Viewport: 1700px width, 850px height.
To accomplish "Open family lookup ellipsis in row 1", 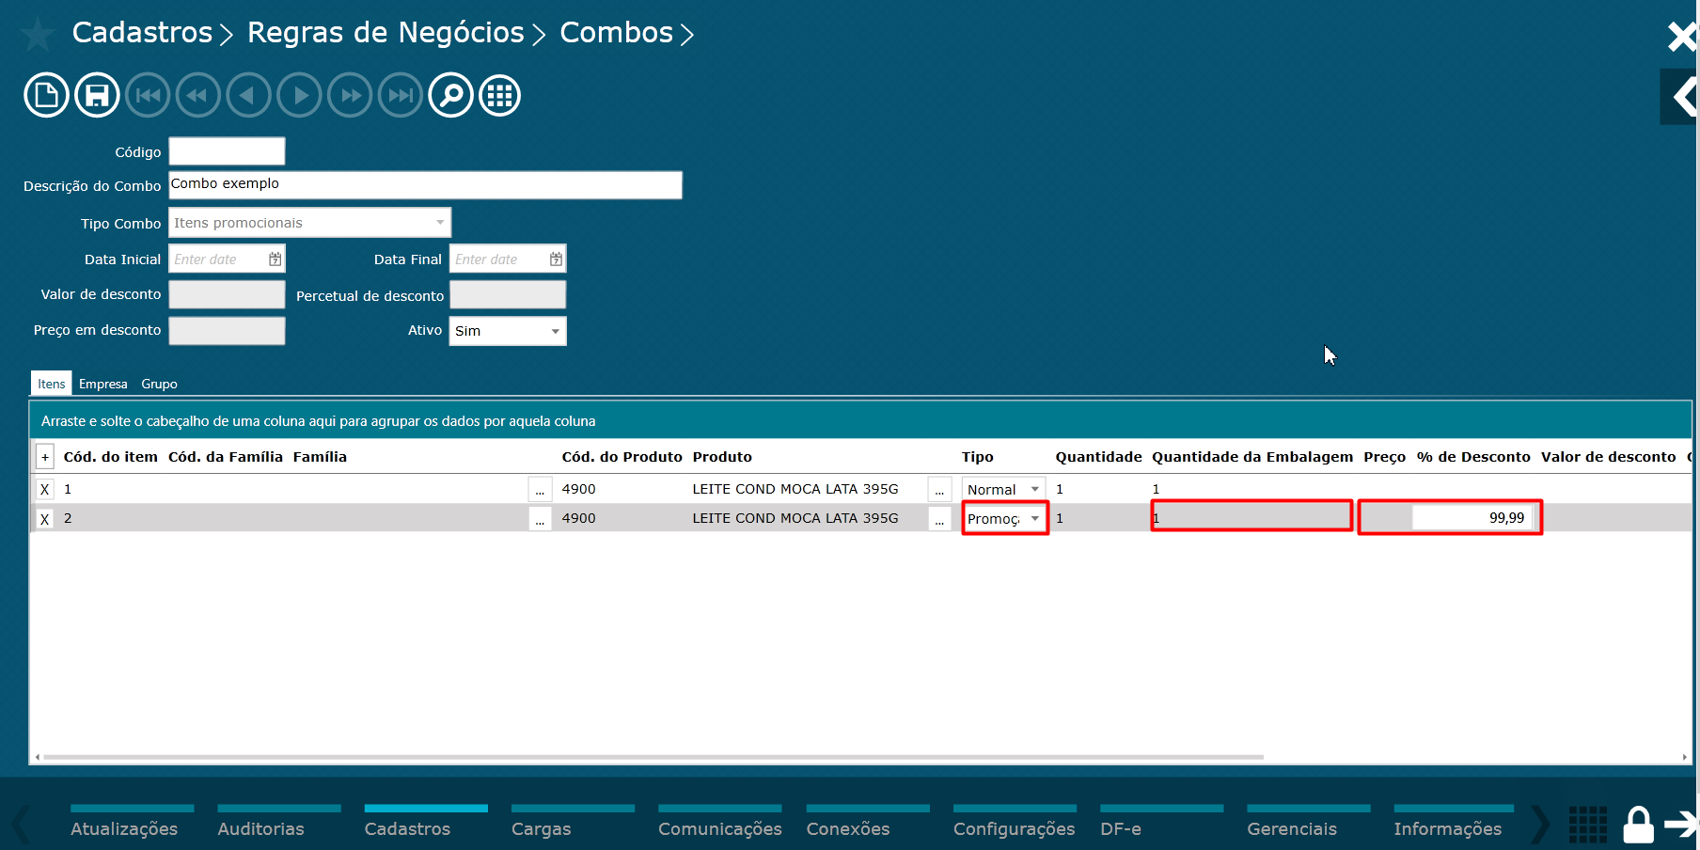I will (540, 489).
